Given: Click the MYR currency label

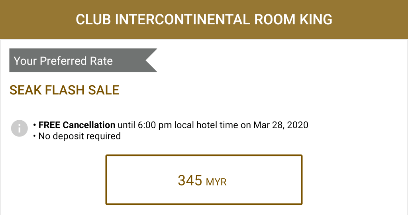Looking at the screenshot, I should point(216,182).
